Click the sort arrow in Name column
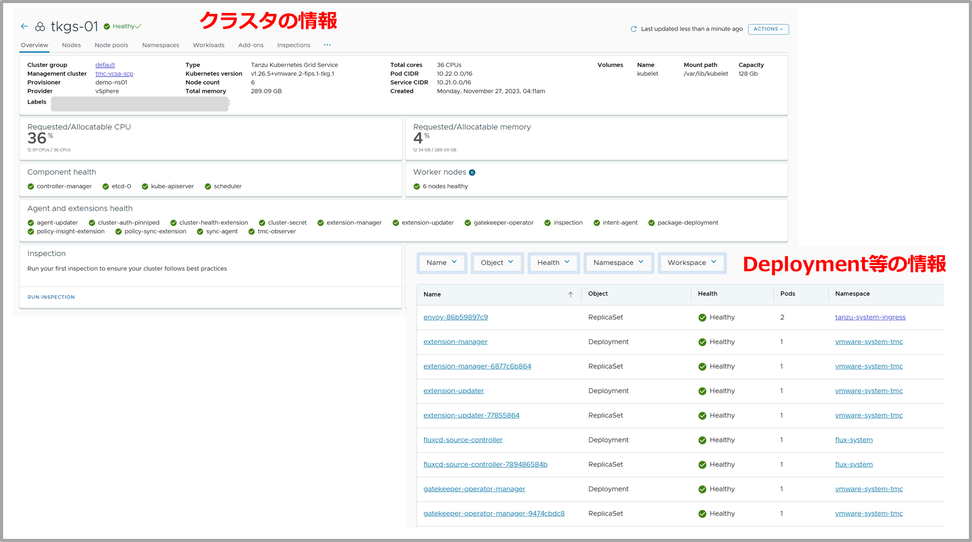 [x=570, y=295]
